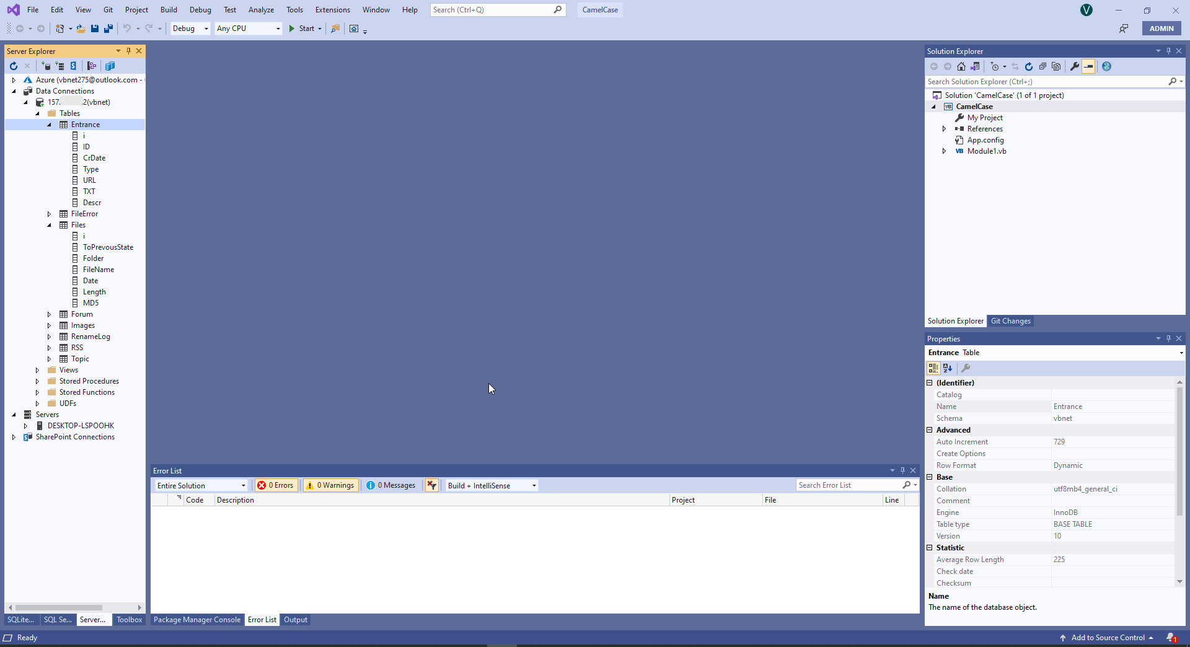Collapse the Advanced property category
1190x647 pixels.
pos(930,430)
